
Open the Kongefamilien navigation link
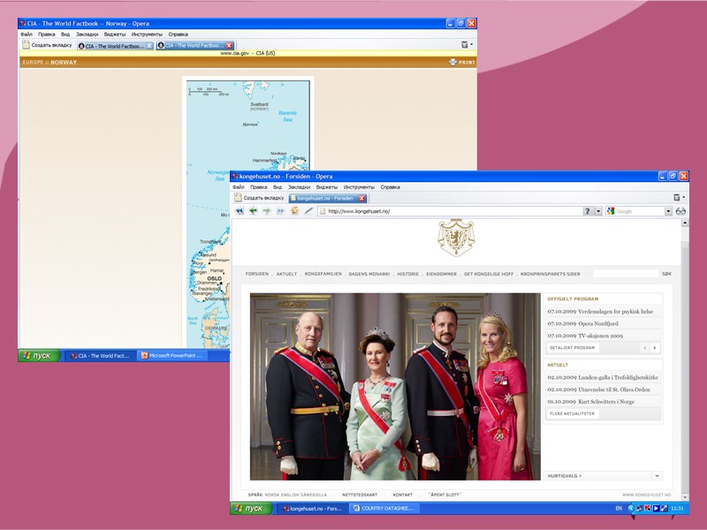[x=323, y=274]
